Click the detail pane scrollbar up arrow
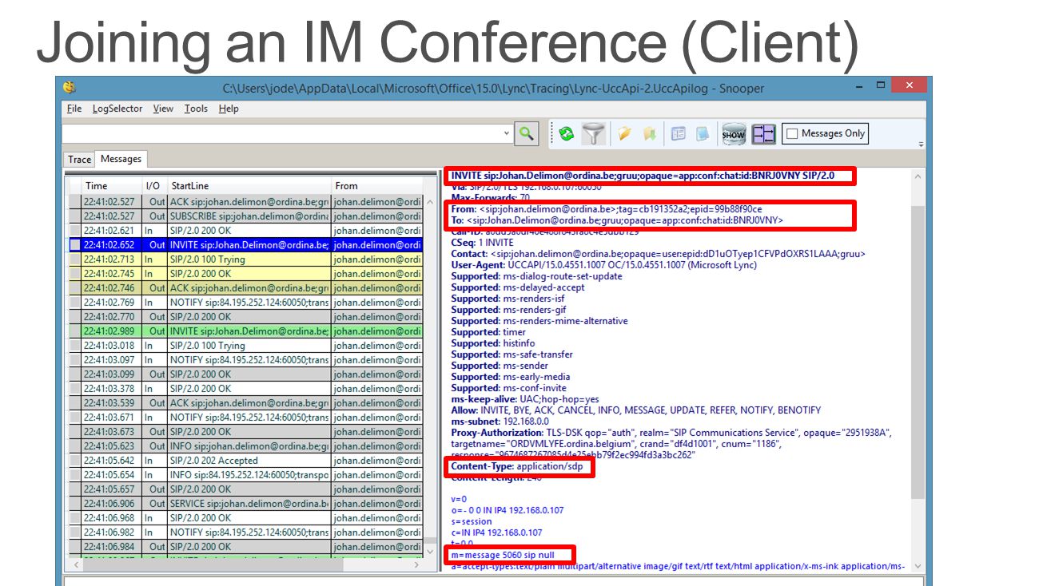This screenshot has height=586, width=1043. coord(917,176)
